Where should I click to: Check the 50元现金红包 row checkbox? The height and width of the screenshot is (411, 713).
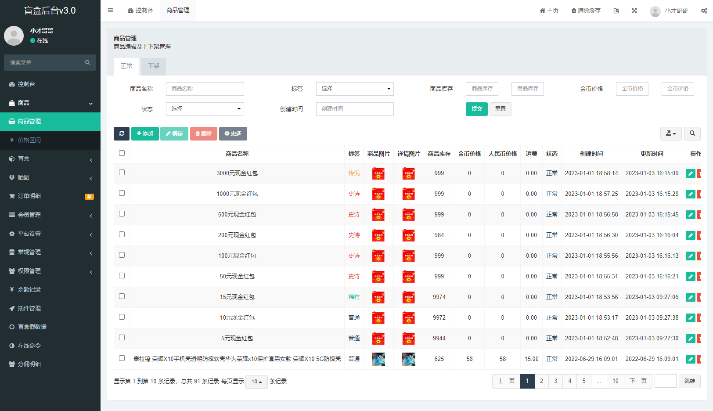(122, 276)
